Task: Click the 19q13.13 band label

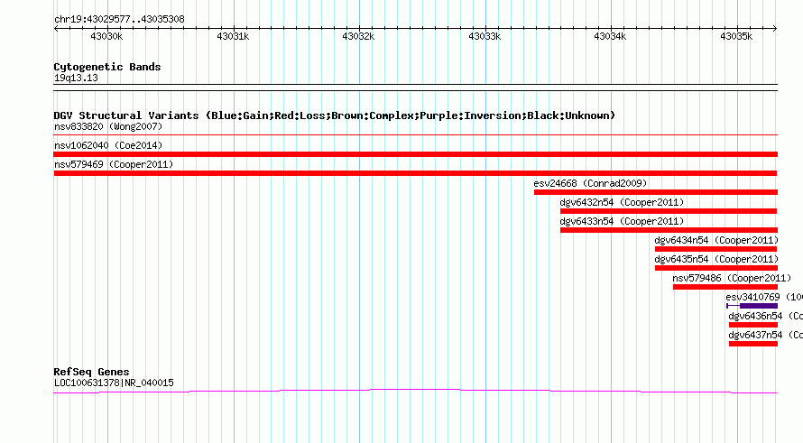Action: [76, 78]
